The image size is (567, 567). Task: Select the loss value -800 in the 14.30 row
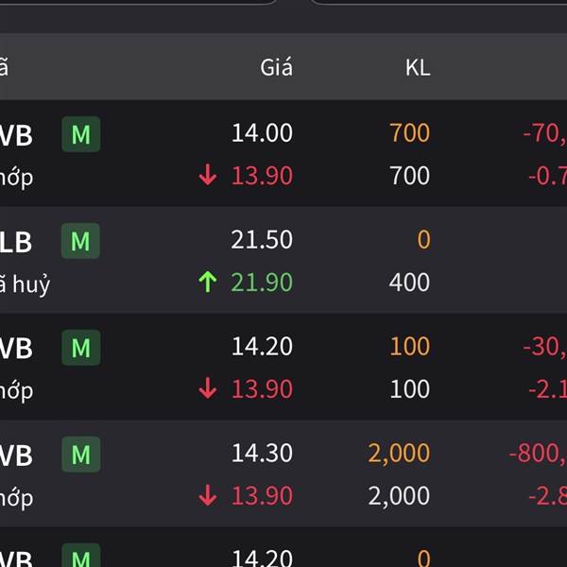click(538, 453)
